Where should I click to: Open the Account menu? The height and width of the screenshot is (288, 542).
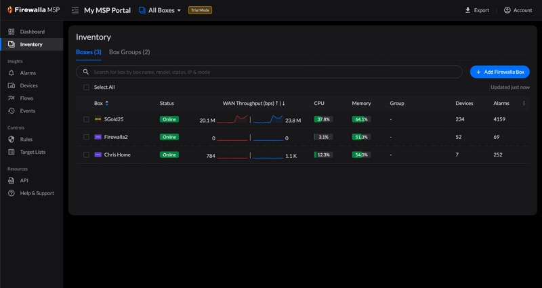518,10
